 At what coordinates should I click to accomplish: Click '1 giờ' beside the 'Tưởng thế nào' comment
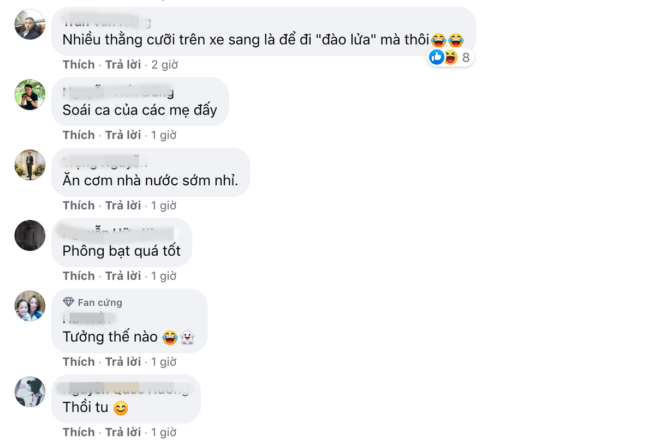(x=163, y=361)
